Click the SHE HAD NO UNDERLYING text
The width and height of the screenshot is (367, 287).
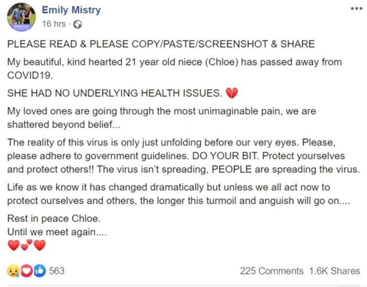pyautogui.click(x=115, y=93)
